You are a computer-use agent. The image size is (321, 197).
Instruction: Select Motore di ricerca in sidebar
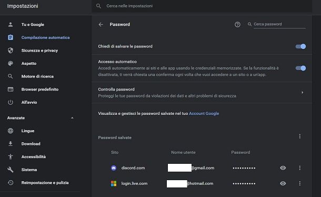37,76
